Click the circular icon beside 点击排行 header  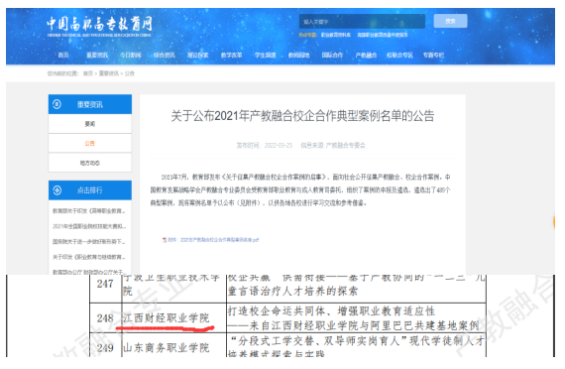coord(56,190)
